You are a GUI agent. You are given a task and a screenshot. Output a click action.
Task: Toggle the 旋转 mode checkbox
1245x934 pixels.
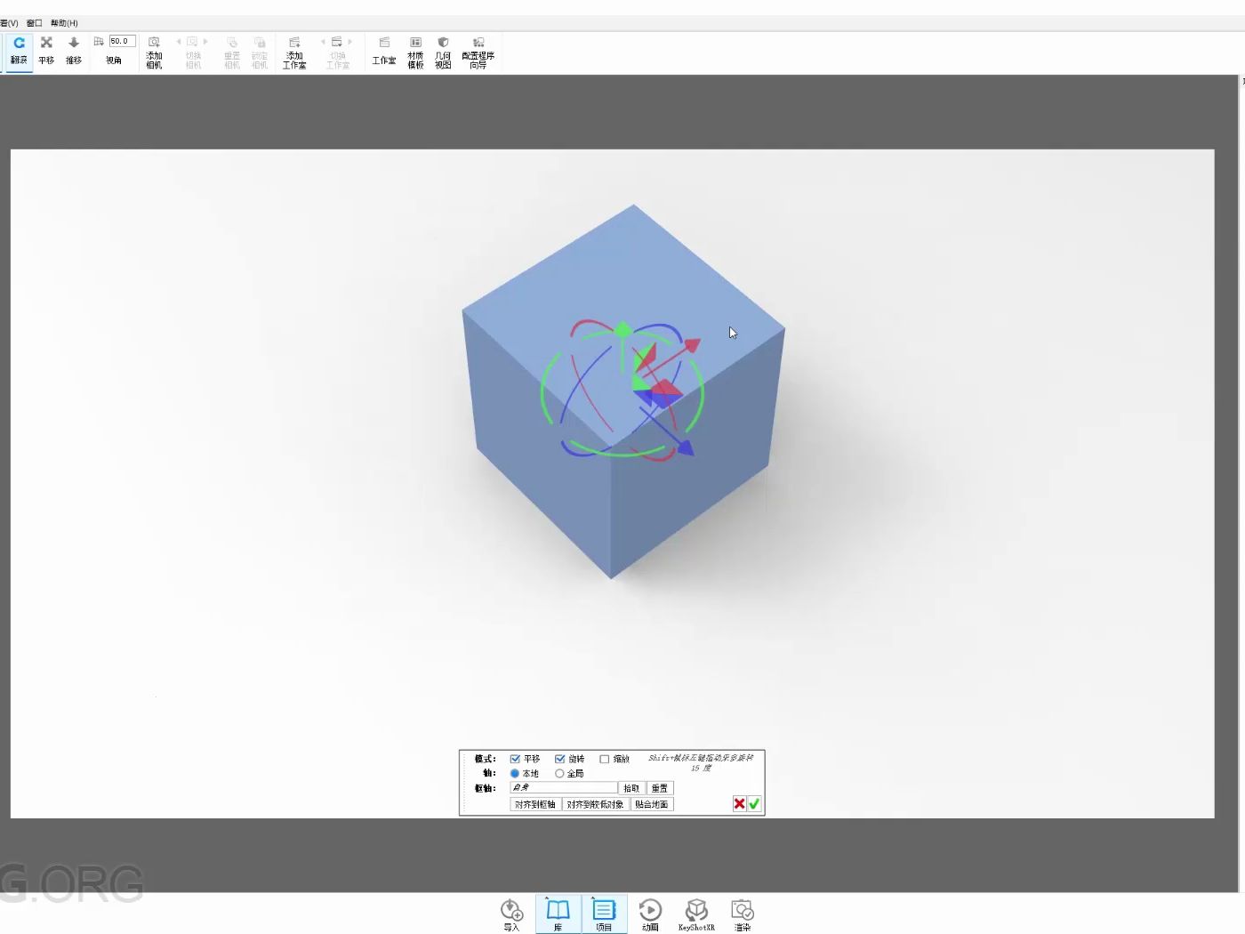click(560, 759)
